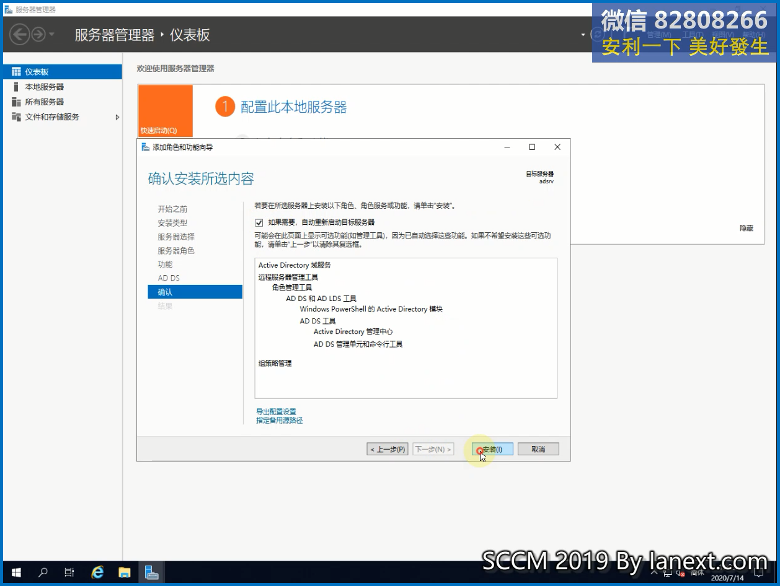Open File Explorer from the taskbar
780x586 pixels.
pyautogui.click(x=125, y=572)
